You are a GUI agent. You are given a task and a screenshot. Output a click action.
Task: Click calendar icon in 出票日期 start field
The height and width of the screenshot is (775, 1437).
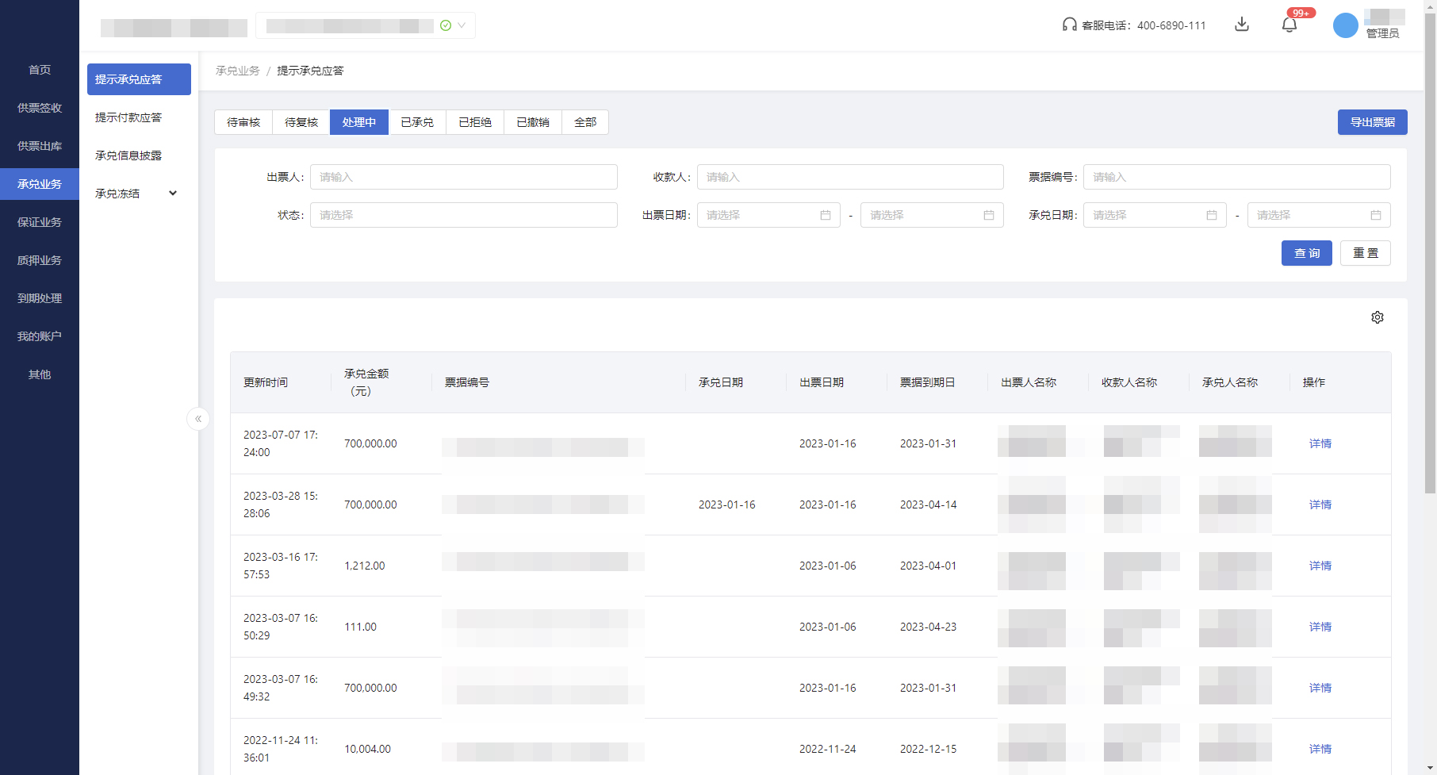pos(826,215)
